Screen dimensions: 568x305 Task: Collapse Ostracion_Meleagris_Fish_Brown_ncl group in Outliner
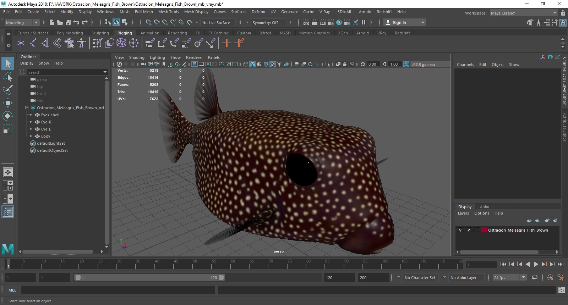(x=27, y=108)
